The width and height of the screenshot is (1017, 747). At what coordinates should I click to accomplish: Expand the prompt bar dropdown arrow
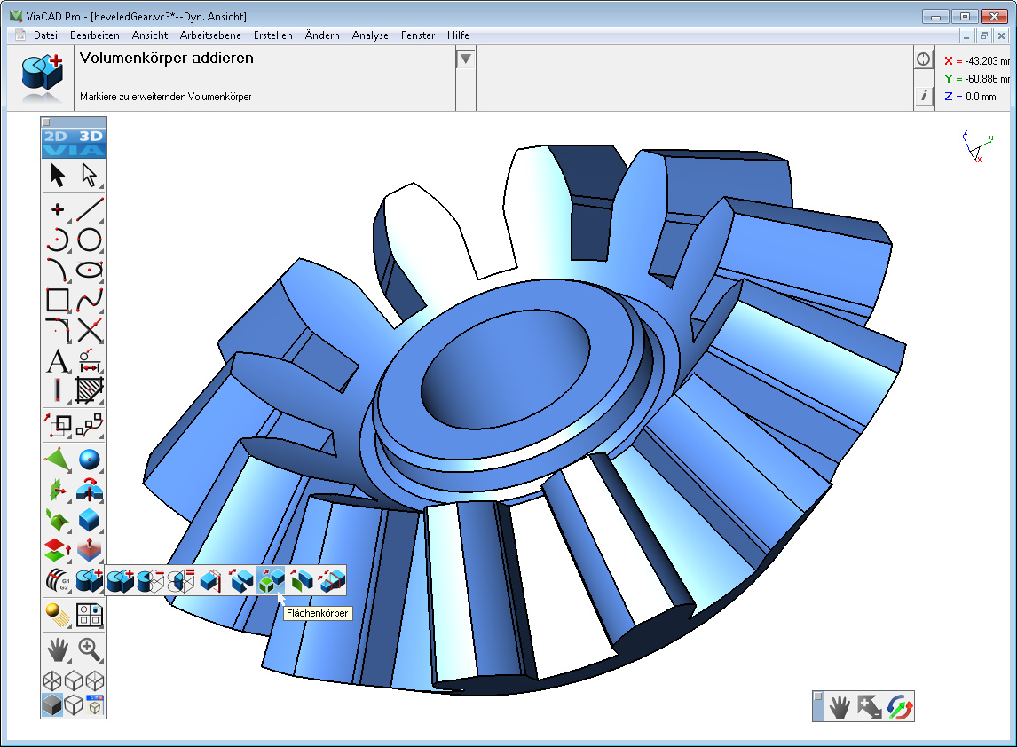[466, 59]
